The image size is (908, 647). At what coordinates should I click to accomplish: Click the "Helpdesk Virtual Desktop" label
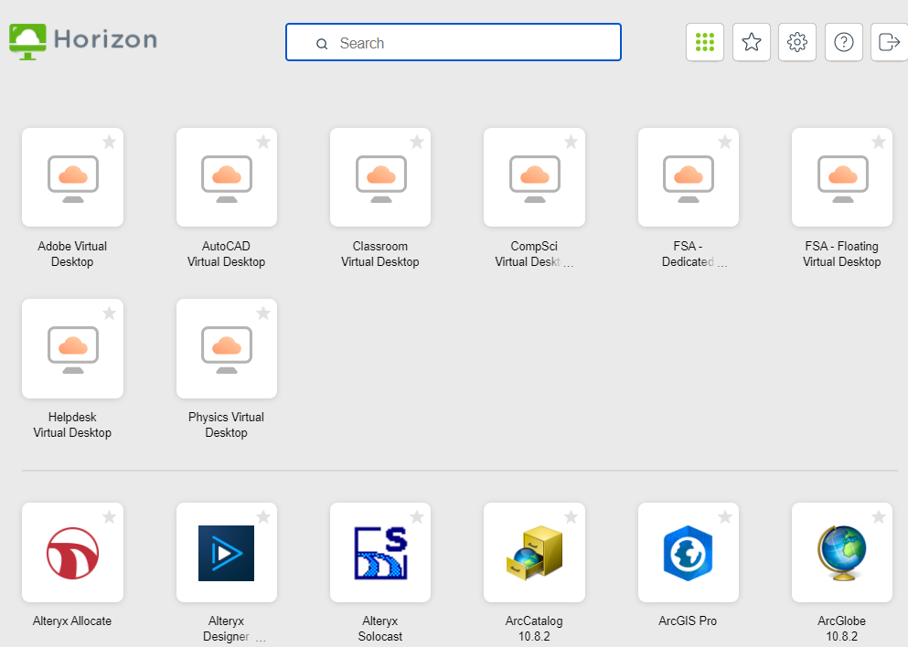pos(72,425)
